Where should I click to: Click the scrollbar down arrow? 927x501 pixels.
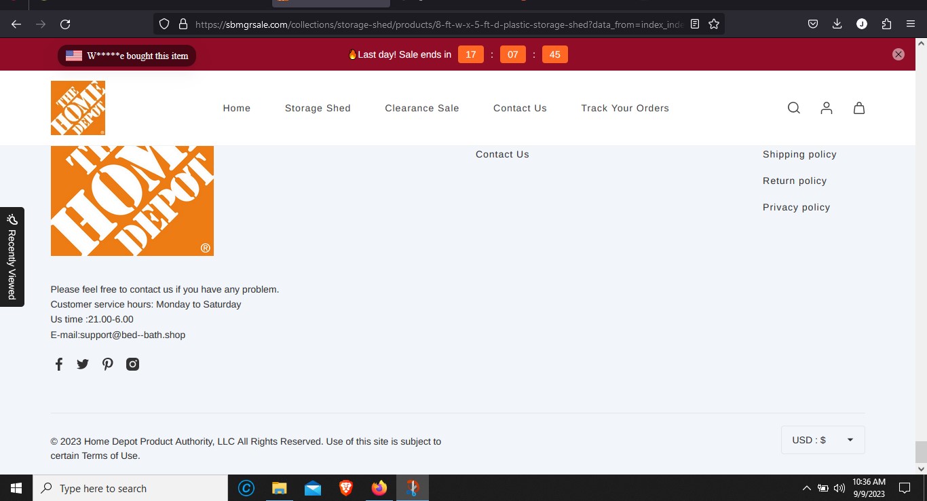(x=921, y=468)
